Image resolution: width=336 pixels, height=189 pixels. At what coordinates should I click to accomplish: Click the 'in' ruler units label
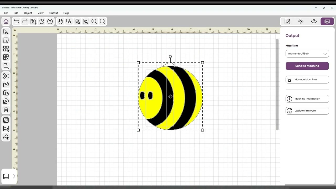pos(15,30)
